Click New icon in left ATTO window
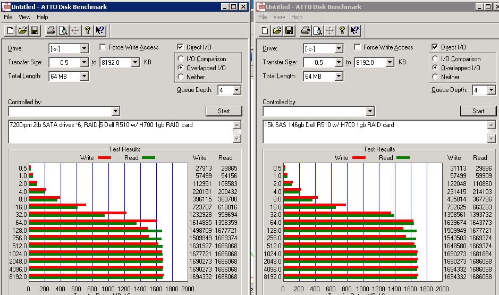 coord(10,30)
